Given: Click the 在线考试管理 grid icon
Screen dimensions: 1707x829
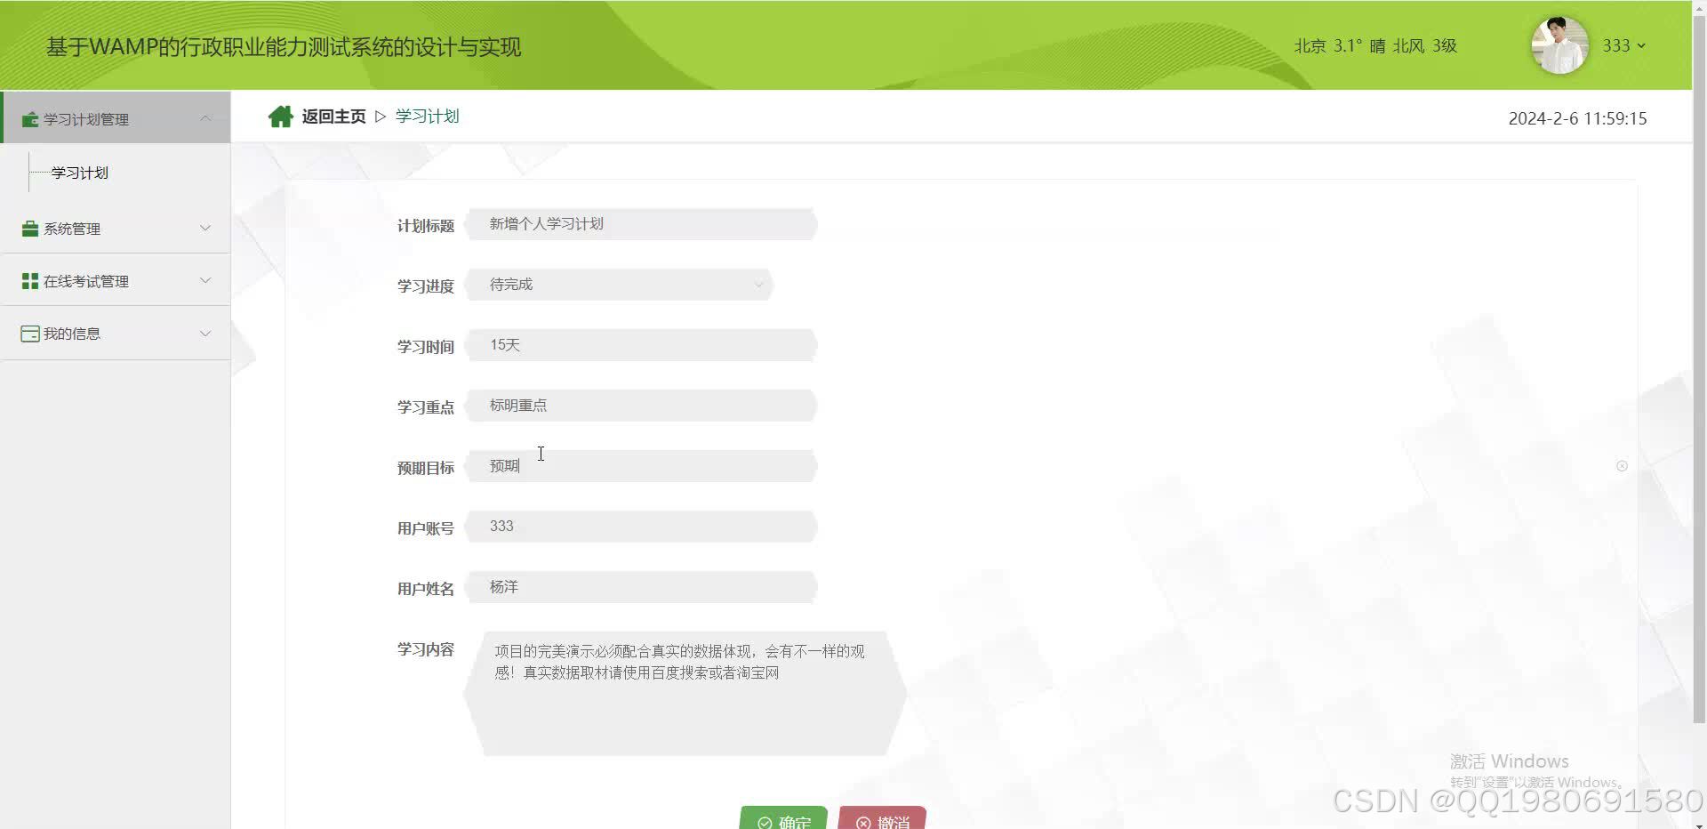Looking at the screenshot, I should (x=29, y=281).
